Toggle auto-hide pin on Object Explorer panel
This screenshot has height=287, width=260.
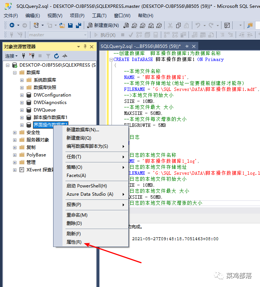pyautogui.click(x=85, y=46)
